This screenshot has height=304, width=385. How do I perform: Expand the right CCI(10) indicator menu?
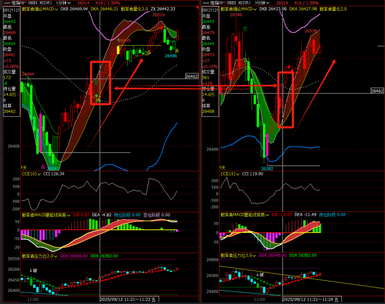pos(237,174)
